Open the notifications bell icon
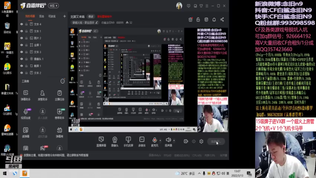Viewport: 316px width, 178px height. [x=214, y=19]
